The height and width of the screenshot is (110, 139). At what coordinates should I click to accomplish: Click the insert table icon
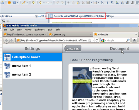click(88, 3)
